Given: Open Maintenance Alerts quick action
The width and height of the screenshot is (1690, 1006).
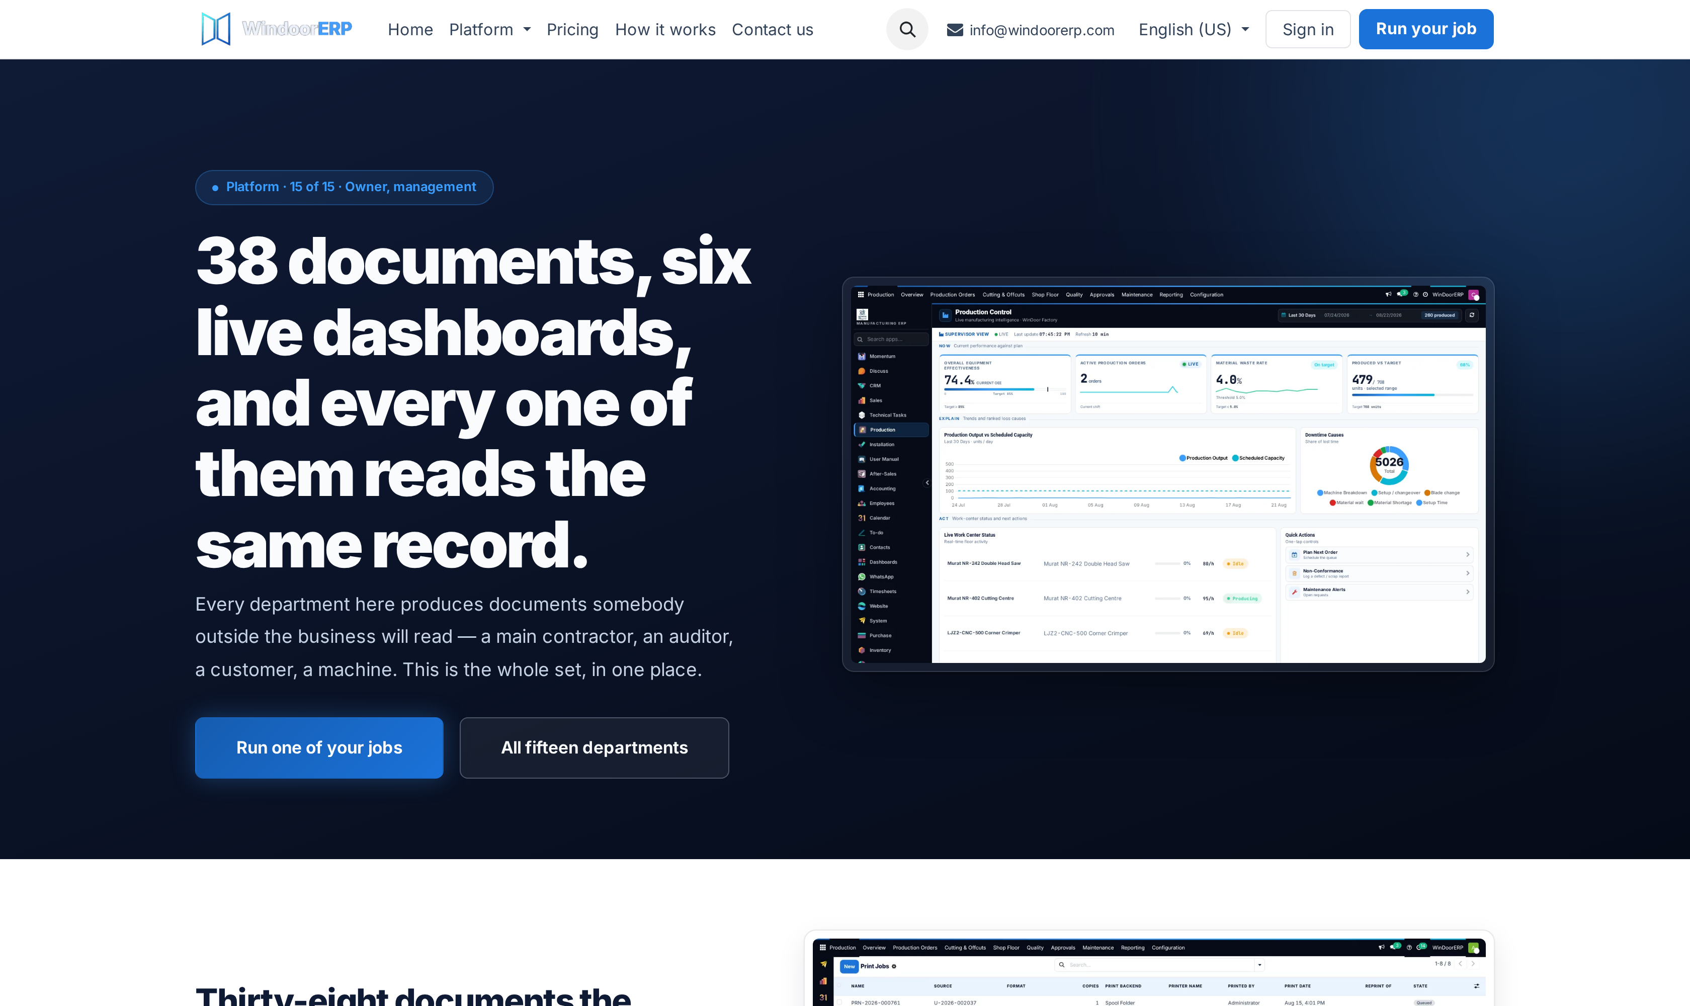Looking at the screenshot, I should 1380,592.
